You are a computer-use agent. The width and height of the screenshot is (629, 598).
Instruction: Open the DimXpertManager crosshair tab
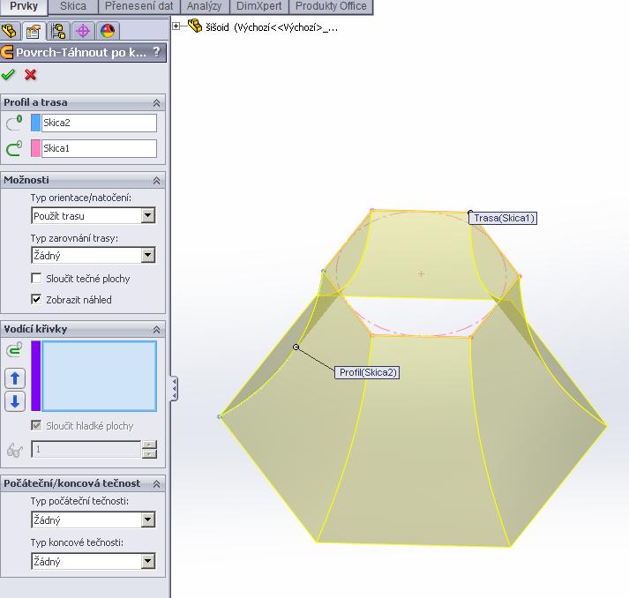[x=84, y=32]
